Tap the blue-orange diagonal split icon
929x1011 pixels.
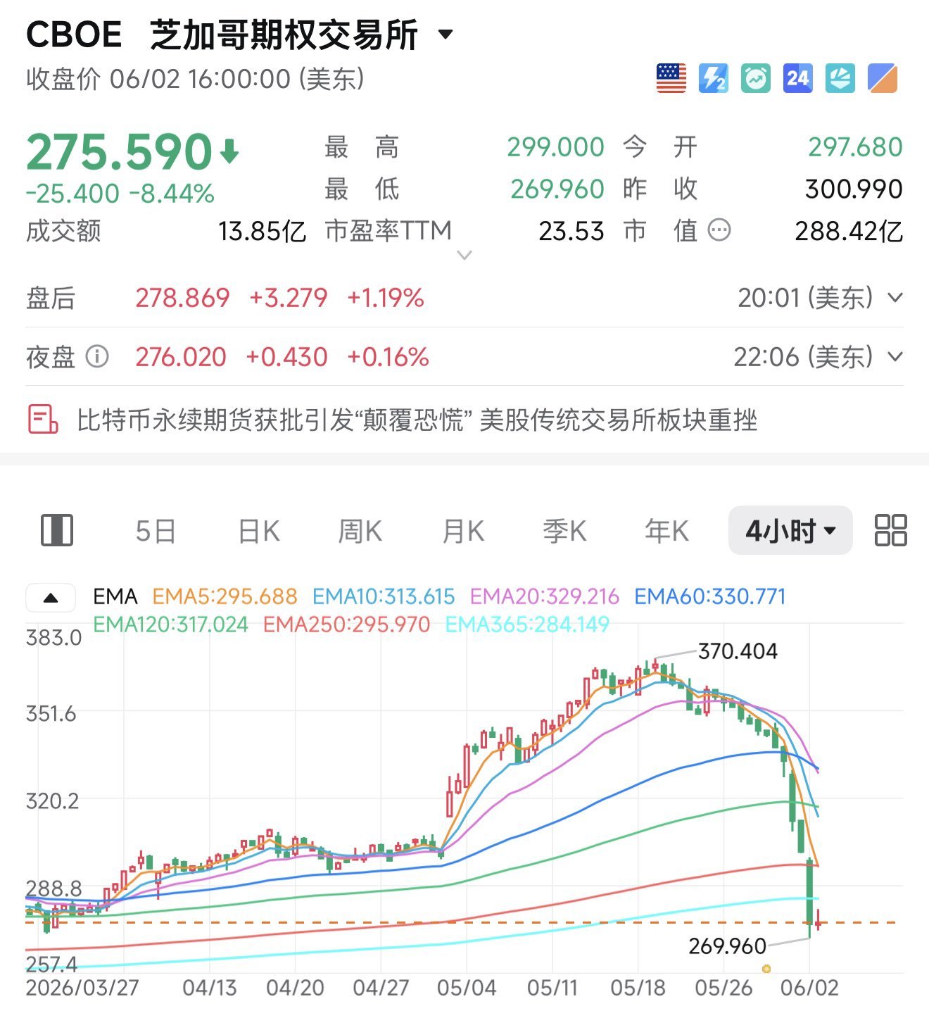pyautogui.click(x=882, y=78)
